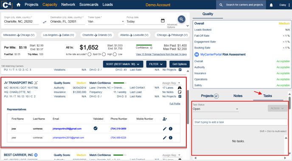Select High rate accuracy
292x161 pixels.
[104, 55]
